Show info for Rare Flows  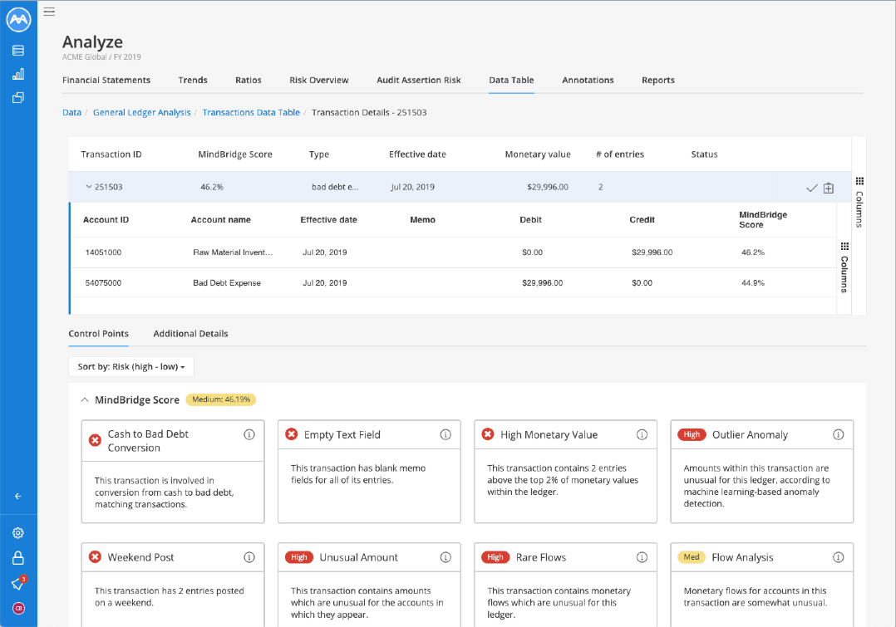click(x=642, y=557)
